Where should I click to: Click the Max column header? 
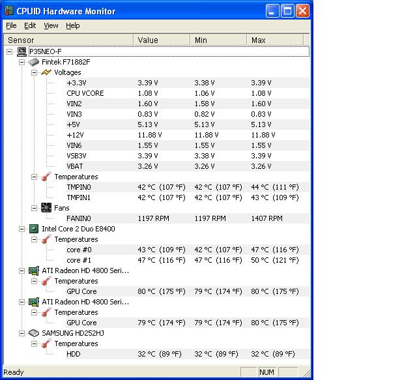point(275,40)
